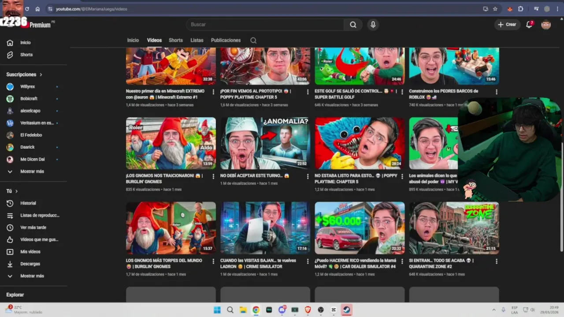The width and height of the screenshot is (564, 317).
Task: Open the weather widget in the taskbar
Action: click(24, 310)
